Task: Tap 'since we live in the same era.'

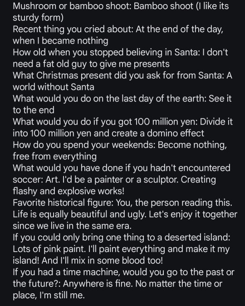Action: point(72,226)
